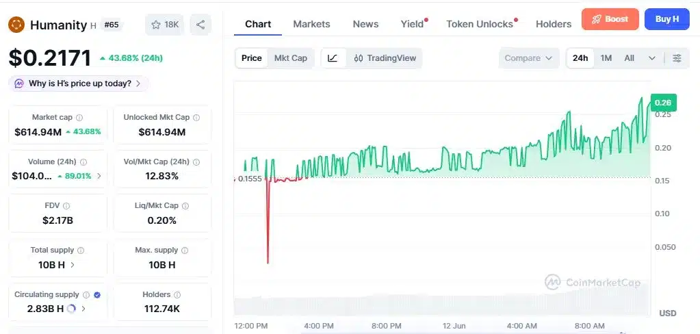This screenshot has width=700, height=334.
Task: Click info icon next to Total supply
Action: click(81, 250)
